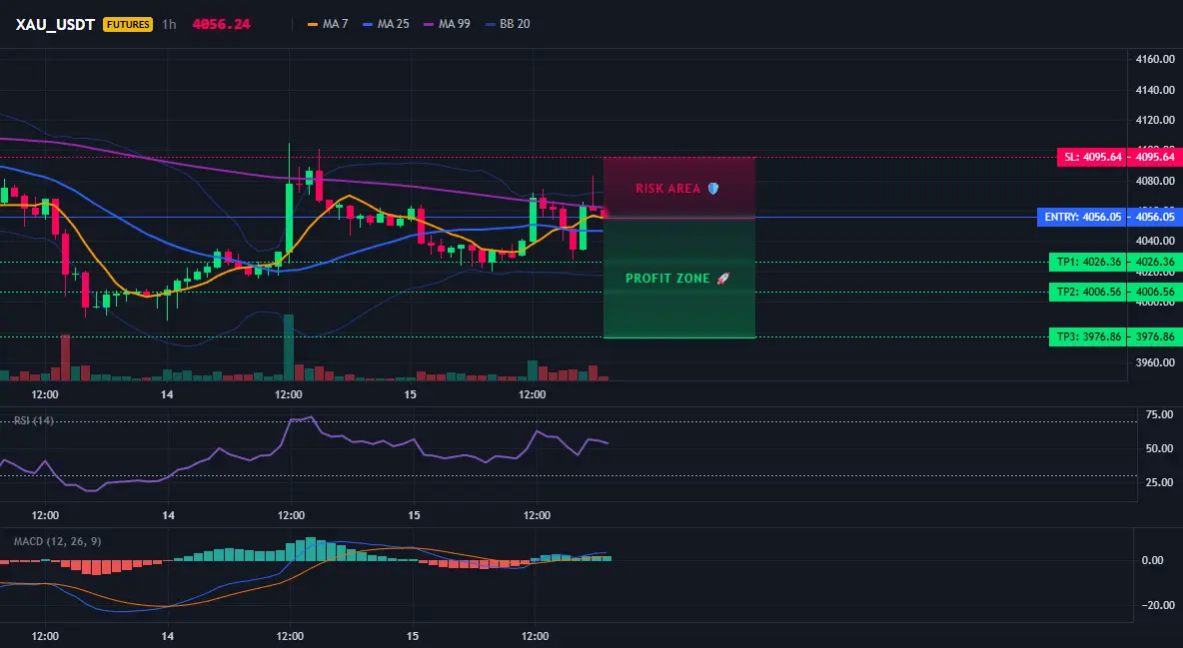
Task: Click the TP1: 4026.36 label
Action: coord(1088,263)
